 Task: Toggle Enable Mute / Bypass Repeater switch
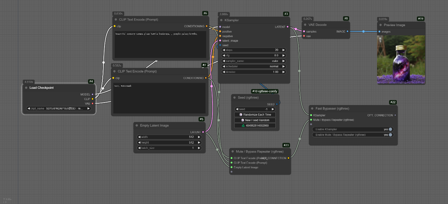pos(390,135)
